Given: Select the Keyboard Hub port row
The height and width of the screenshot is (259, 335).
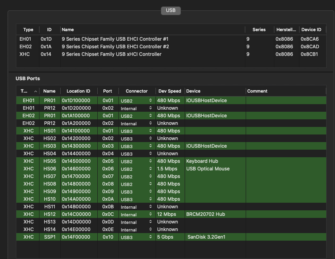Looking at the screenshot, I should pyautogui.click(x=202, y=161).
